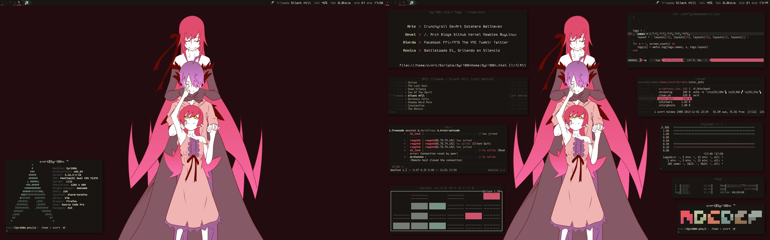Image resolution: width=770 pixels, height=240 pixels.
Task: Click the pink block in tbclock's third row
Action: pyautogui.click(x=473, y=216)
